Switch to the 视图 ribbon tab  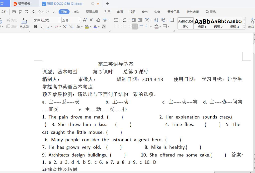click(132, 12)
